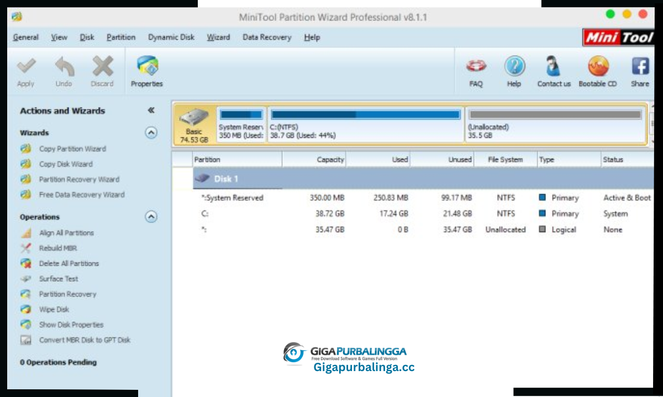This screenshot has height=397, width=663.
Task: Select the Disk 1 row
Action: pos(423,179)
